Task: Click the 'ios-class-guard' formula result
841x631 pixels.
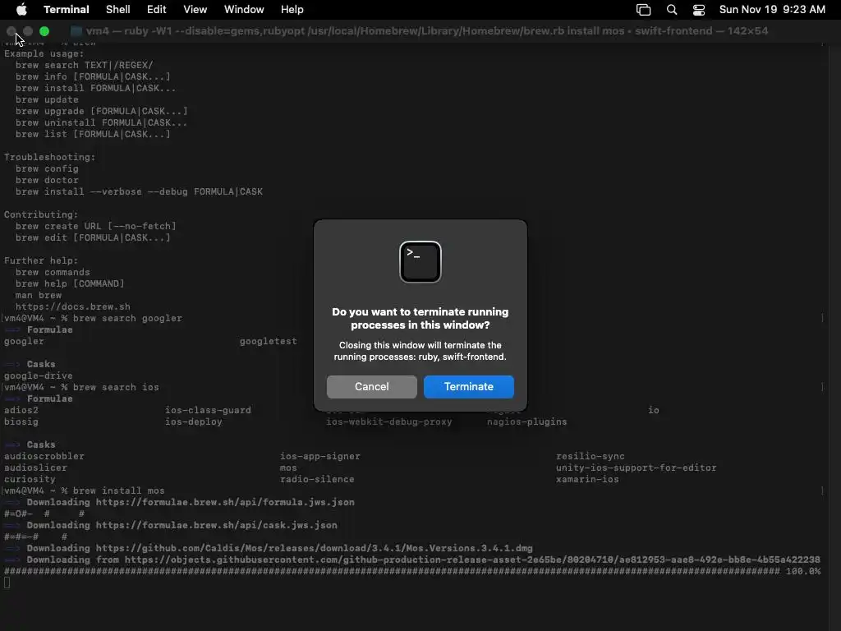Action: pyautogui.click(x=208, y=411)
